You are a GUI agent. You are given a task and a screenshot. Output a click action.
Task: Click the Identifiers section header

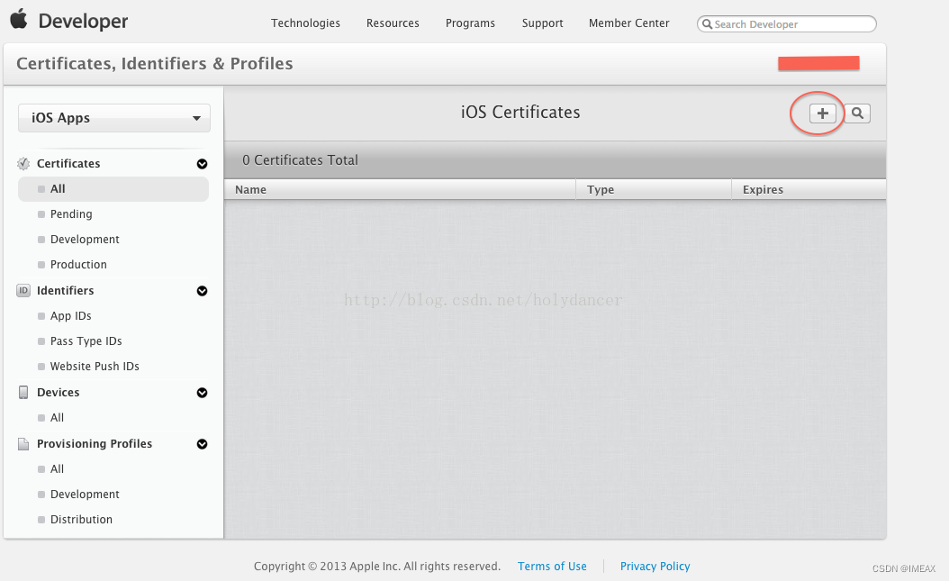click(x=66, y=290)
